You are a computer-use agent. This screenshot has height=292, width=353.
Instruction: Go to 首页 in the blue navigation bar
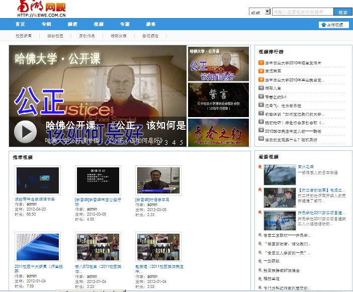coord(20,24)
